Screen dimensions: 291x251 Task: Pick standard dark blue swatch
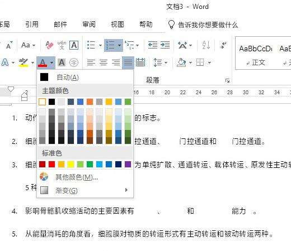tap(118, 165)
